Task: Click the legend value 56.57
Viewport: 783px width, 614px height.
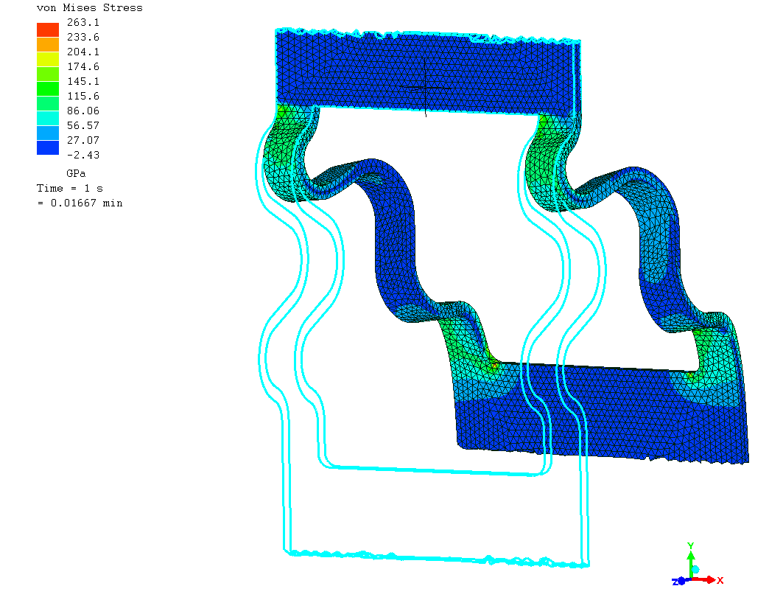Action: click(83, 125)
